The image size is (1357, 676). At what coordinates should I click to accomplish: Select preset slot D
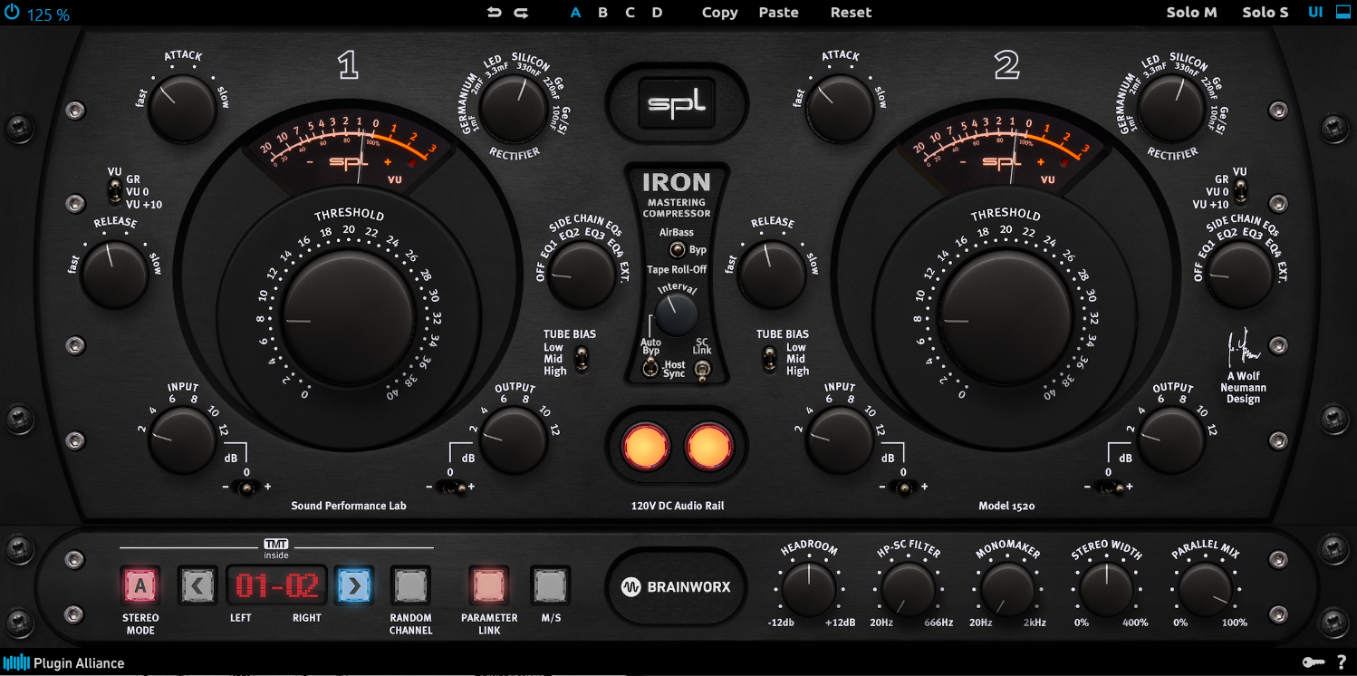[x=656, y=12]
